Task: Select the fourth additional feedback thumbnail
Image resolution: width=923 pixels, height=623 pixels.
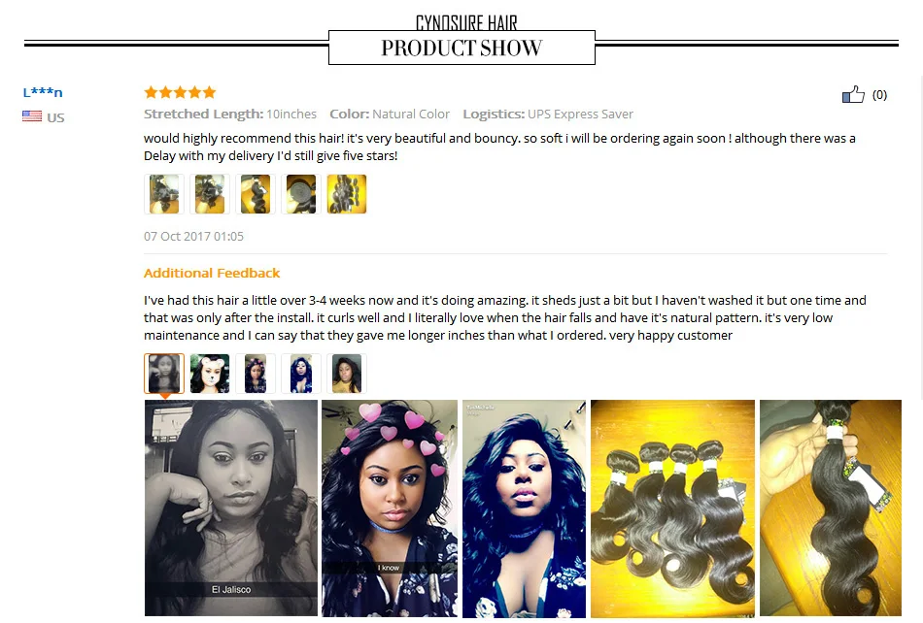Action: coord(301,374)
